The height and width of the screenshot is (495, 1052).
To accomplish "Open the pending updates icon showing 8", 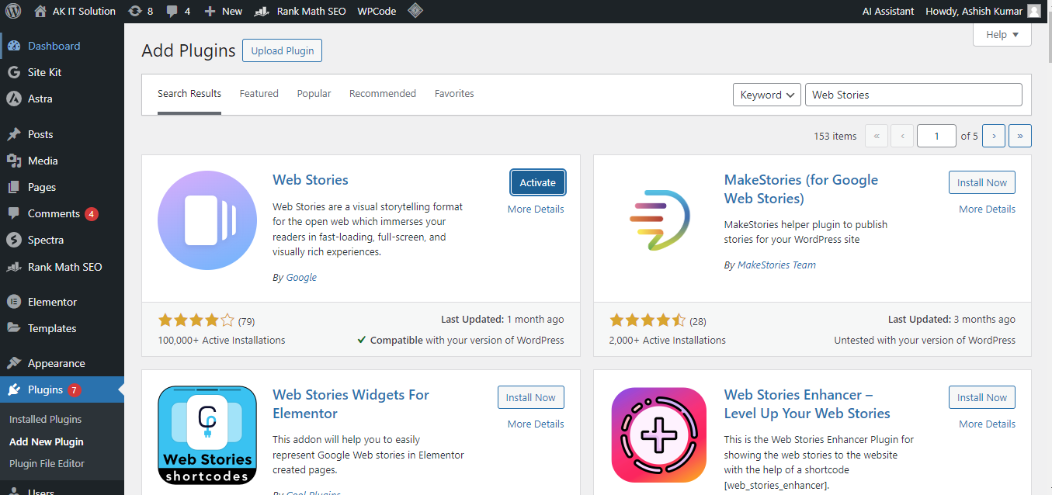I will 141,11.
